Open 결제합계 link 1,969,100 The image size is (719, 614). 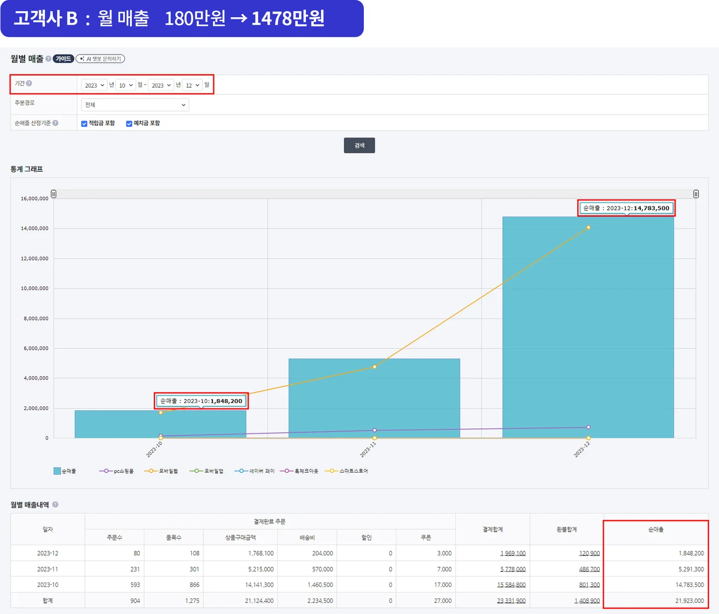[513, 553]
